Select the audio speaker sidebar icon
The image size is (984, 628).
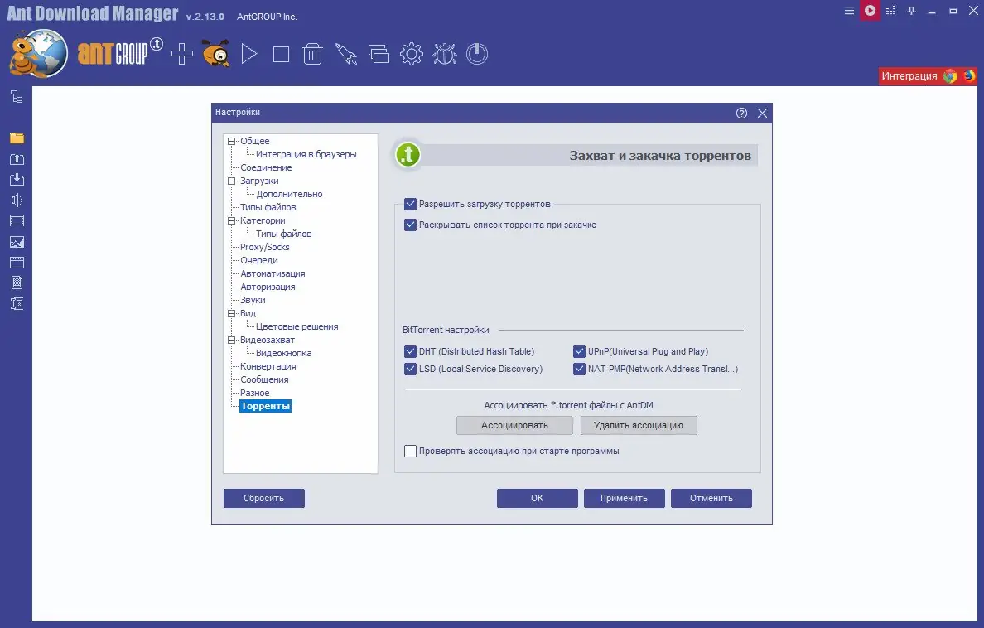[x=17, y=200]
